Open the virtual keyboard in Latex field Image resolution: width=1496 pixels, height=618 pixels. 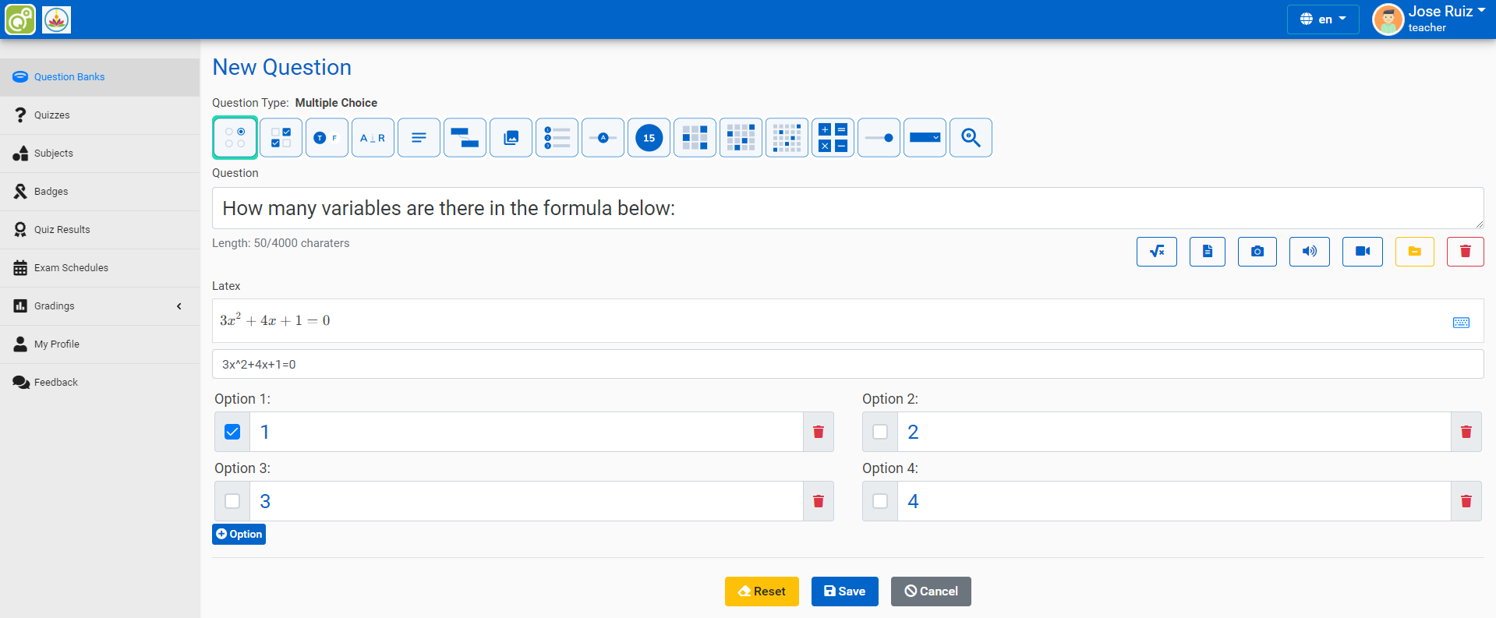tap(1461, 323)
